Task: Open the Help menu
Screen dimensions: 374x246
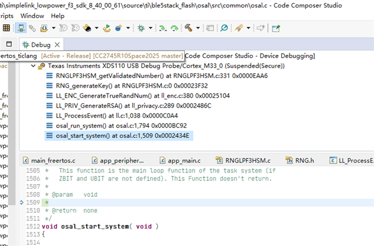Action: pyautogui.click(x=57, y=16)
